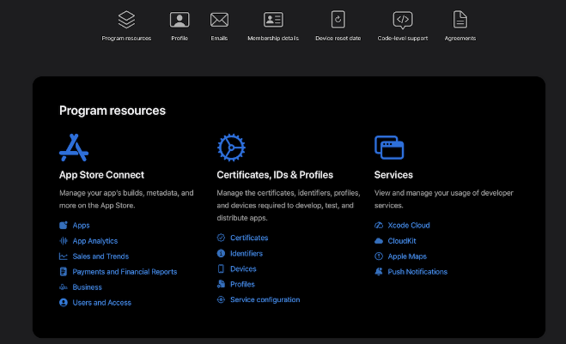Open the Apple Maps link
This screenshot has width=566, height=344.
pos(407,256)
